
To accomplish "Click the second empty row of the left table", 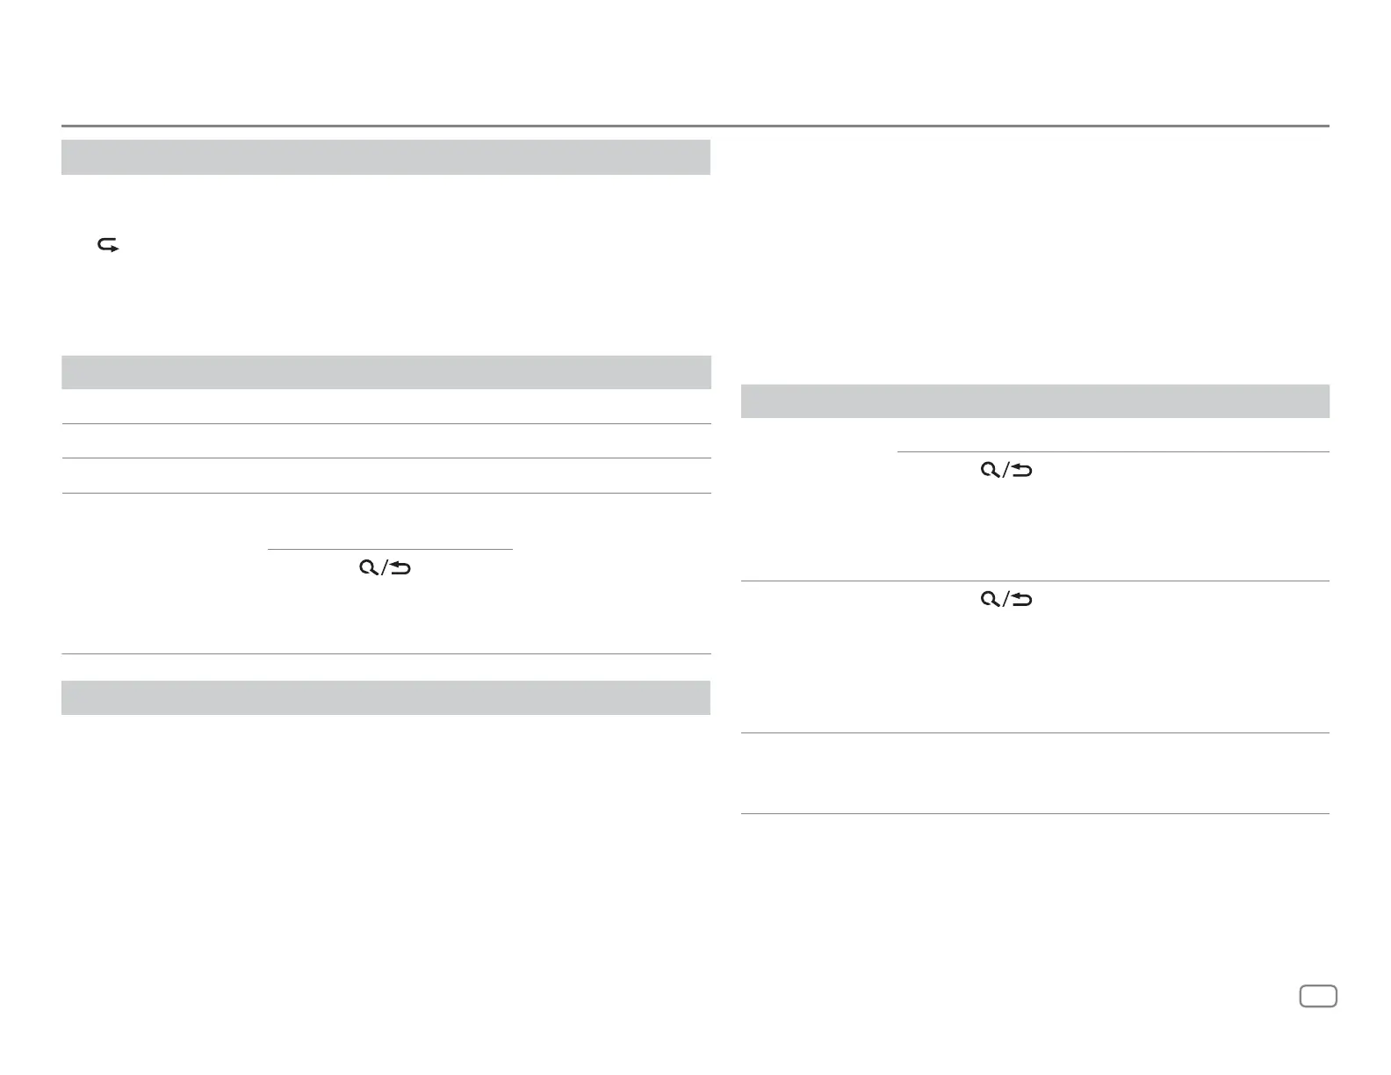I will 386,441.
